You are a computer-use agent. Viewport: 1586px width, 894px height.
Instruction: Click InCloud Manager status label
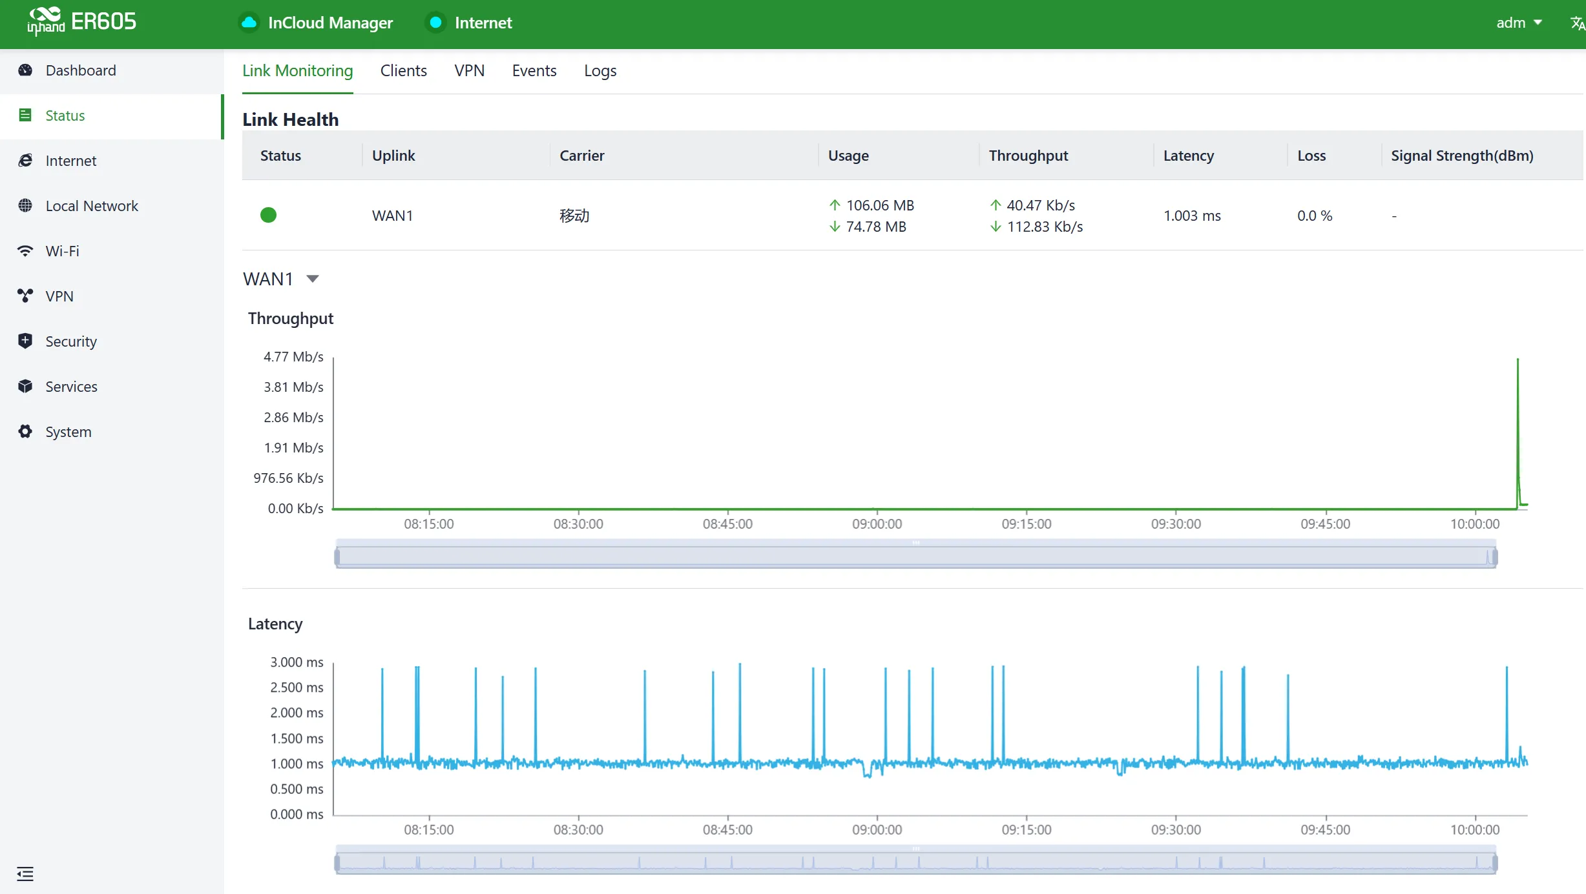[x=330, y=23]
